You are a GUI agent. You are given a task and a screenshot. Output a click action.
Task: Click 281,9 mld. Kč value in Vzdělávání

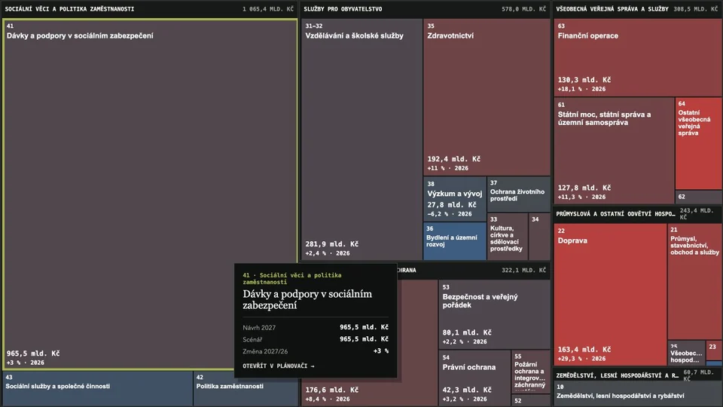coord(331,243)
